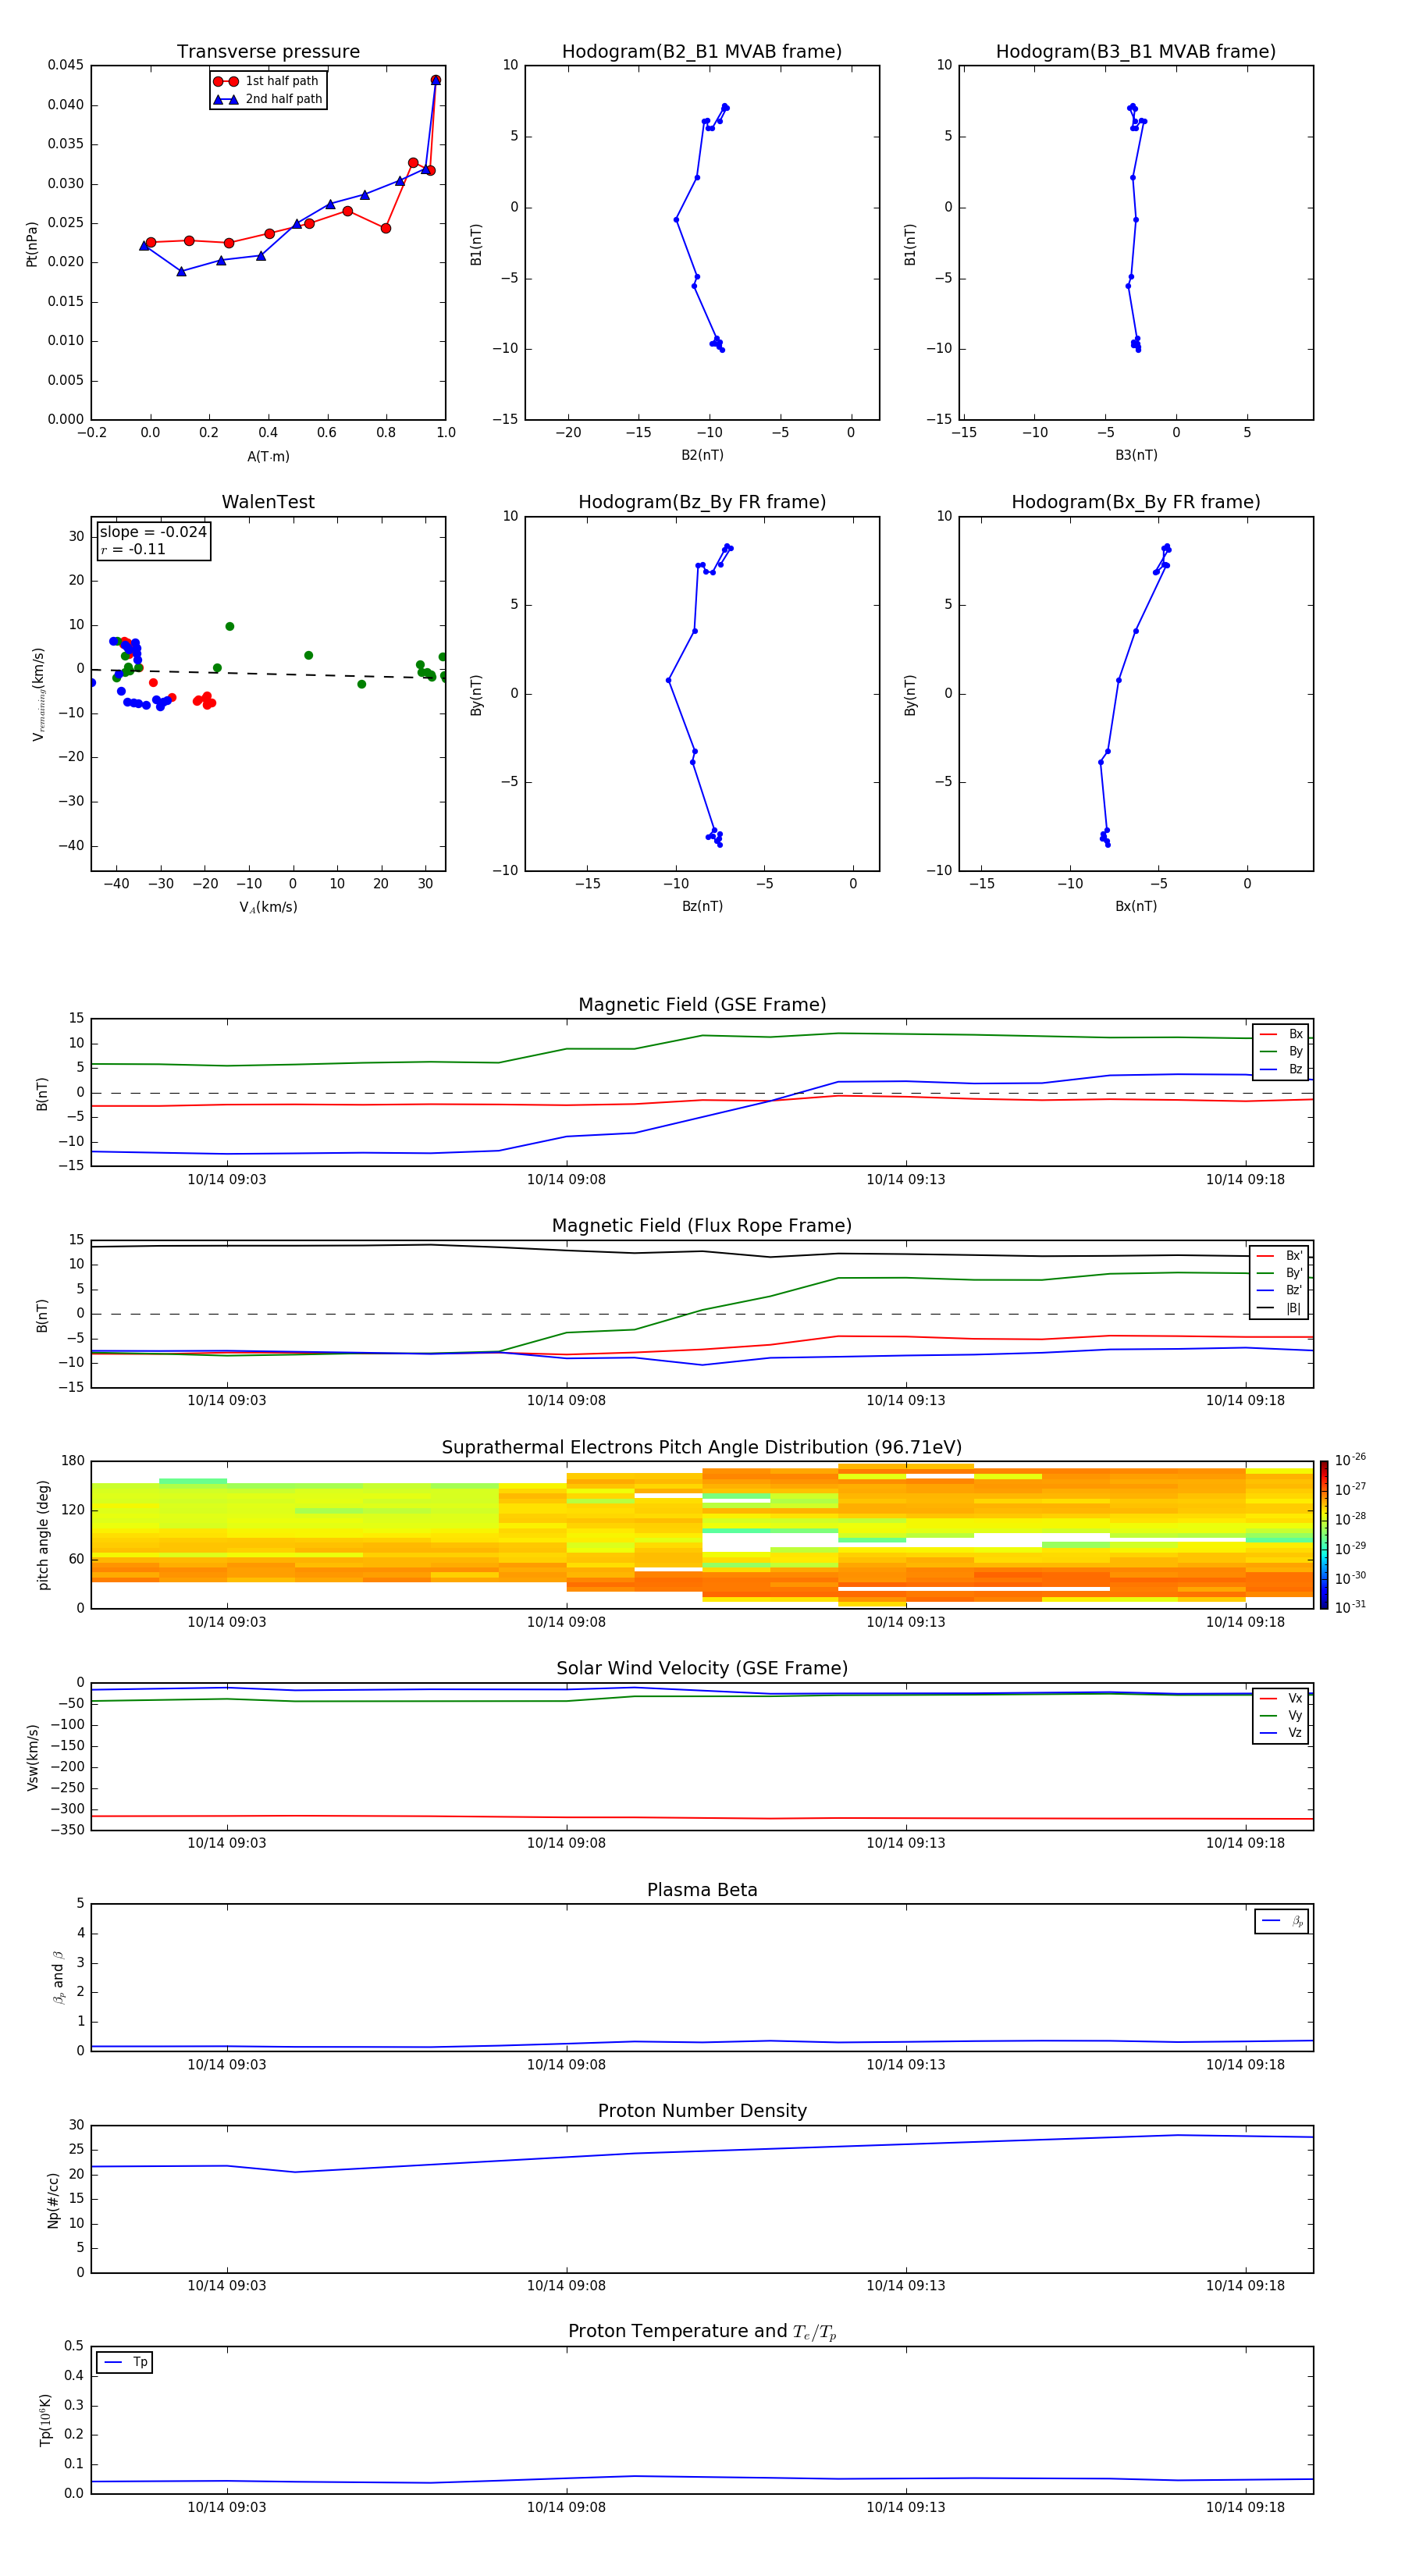
Task: Click the 'Vx' legend entry
Action: coord(1282,1698)
